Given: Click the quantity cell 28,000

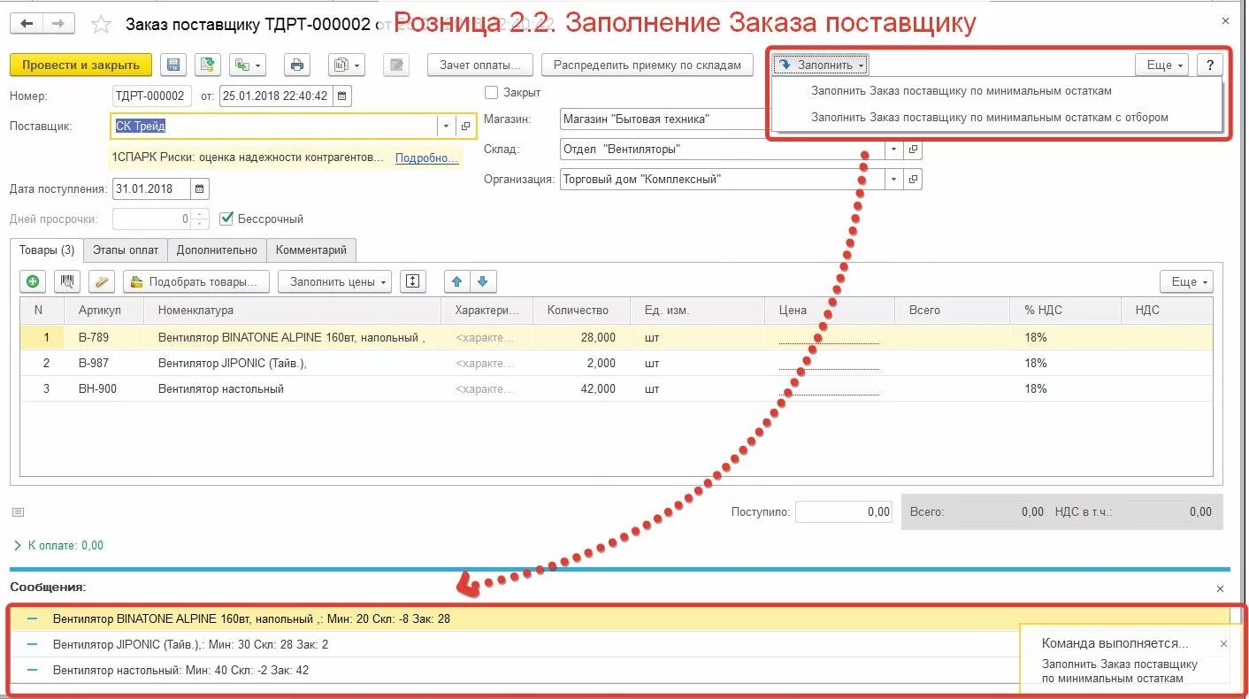Looking at the screenshot, I should coord(581,337).
